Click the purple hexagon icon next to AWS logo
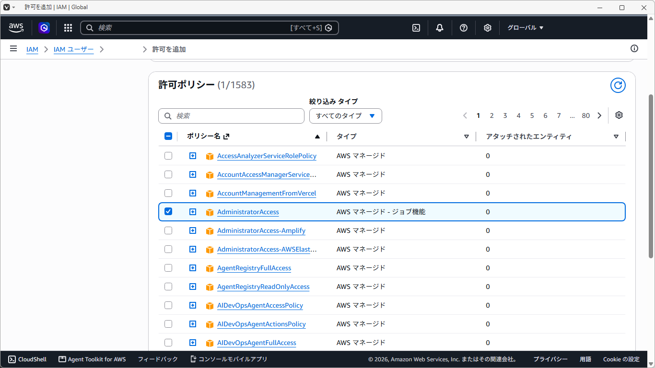Viewport: 655px width, 368px height. click(x=44, y=28)
